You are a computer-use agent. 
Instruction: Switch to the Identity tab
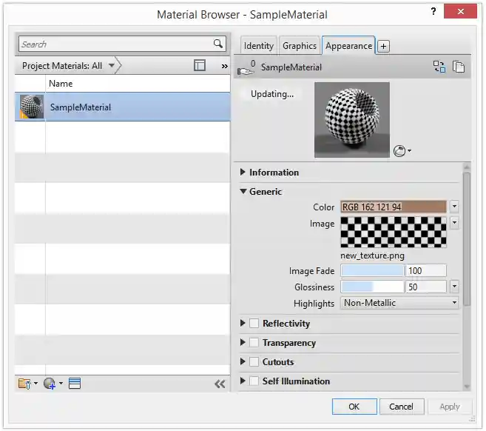(258, 46)
